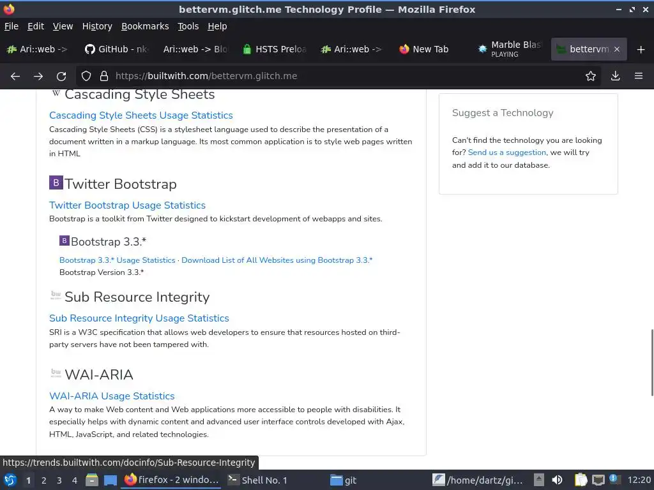Close the bettervm tab
The height and width of the screenshot is (490, 654).
click(617, 49)
